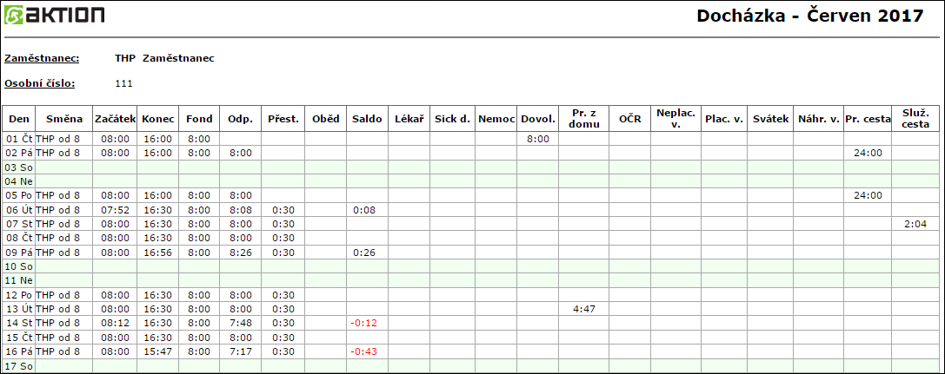945x374 pixels.
Task: Select the 4:47 Pr. z domu cell
Action: 583,308
